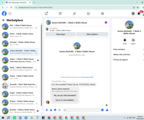Open the Marketplace storefront icon
The width and height of the screenshot is (144, 120).
[x=88, y=13]
